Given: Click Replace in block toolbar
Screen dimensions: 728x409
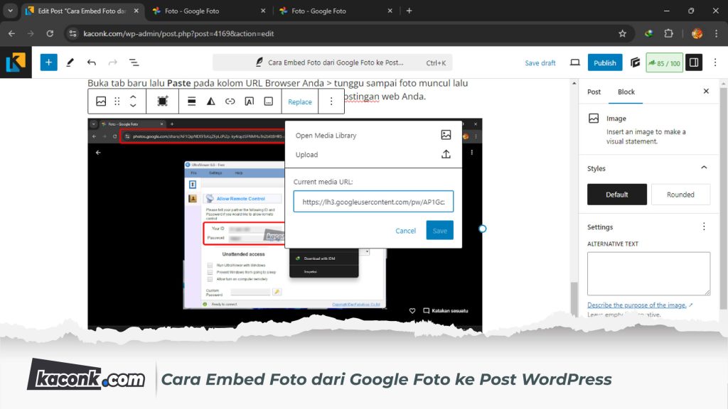Looking at the screenshot, I should click(300, 102).
